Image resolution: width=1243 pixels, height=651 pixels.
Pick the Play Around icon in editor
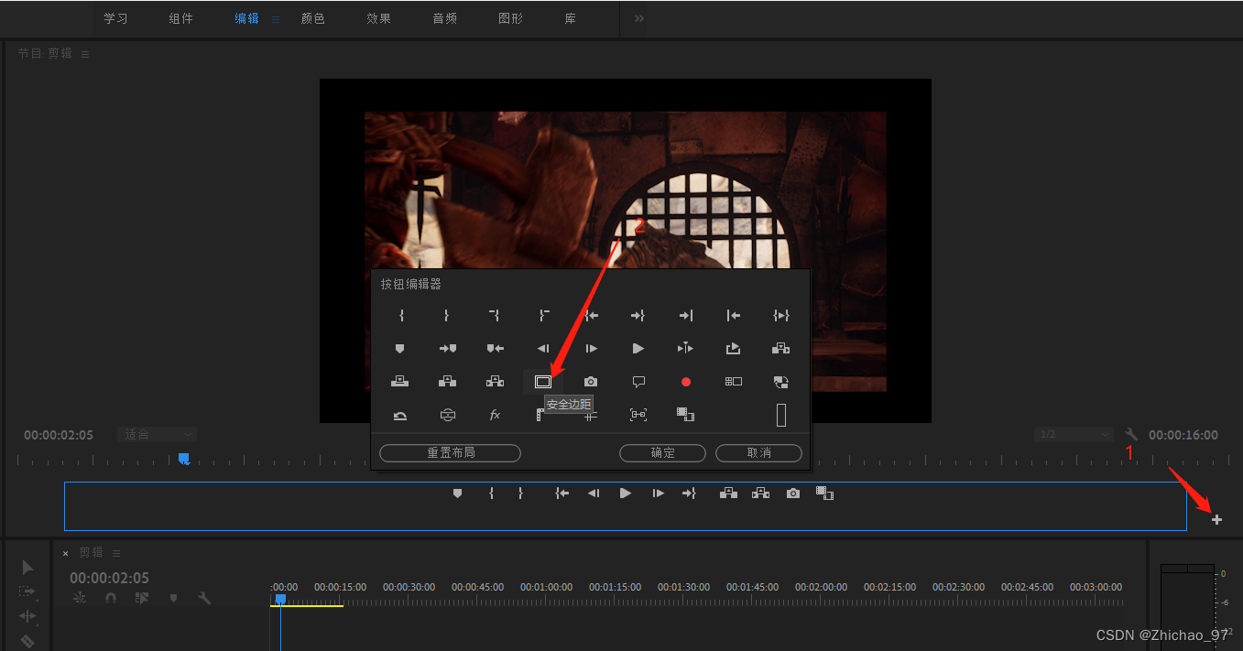point(685,348)
